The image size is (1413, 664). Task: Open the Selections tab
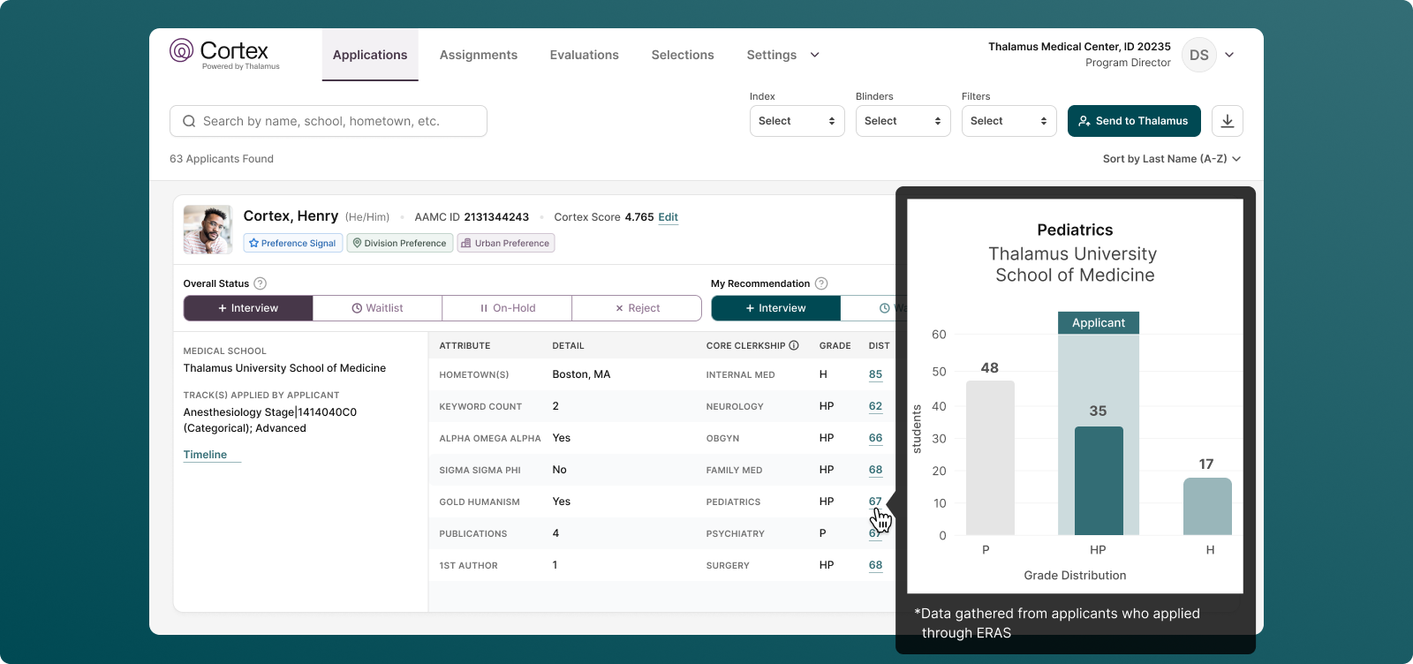tap(682, 55)
